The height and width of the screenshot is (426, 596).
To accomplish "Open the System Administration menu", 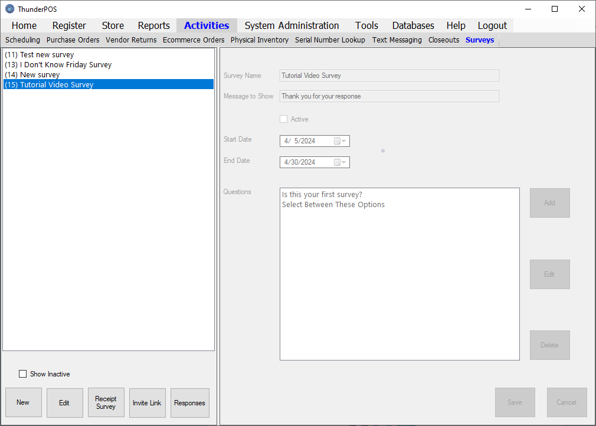I will tap(292, 25).
